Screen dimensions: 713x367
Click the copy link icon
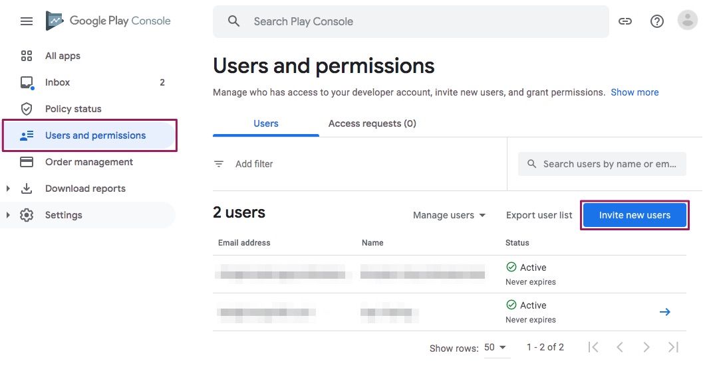click(625, 21)
